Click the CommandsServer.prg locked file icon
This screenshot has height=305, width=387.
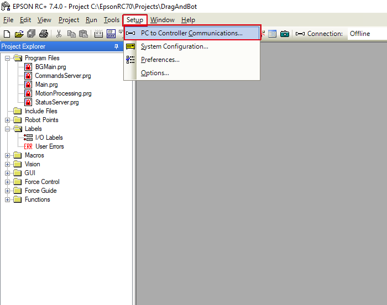28,76
